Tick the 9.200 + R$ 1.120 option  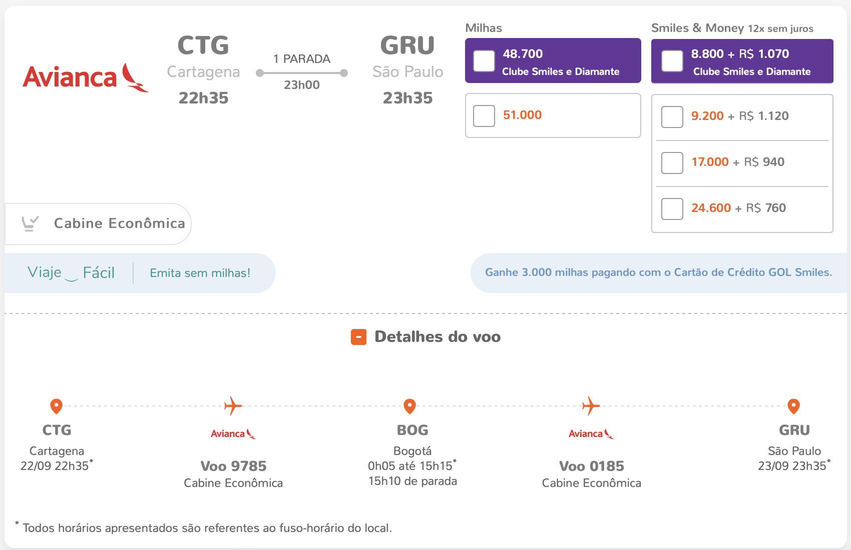tap(672, 117)
